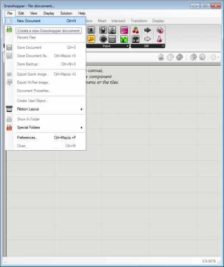Expand the Ribbon Layout submenu

point(81,109)
